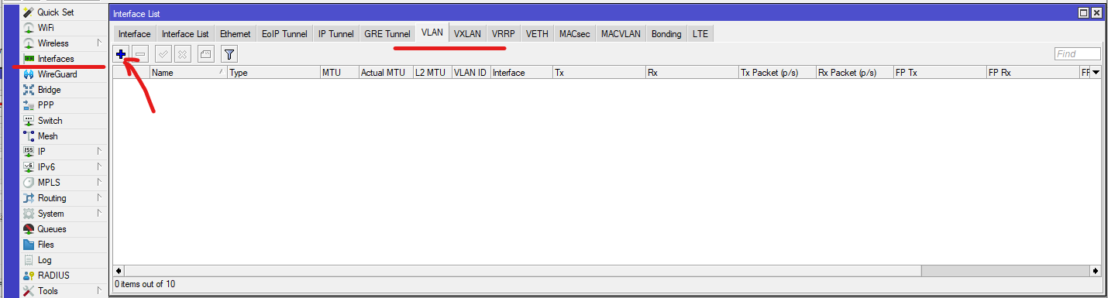
Task: Click the Enable checkmark toolbar button
Action: tap(163, 53)
